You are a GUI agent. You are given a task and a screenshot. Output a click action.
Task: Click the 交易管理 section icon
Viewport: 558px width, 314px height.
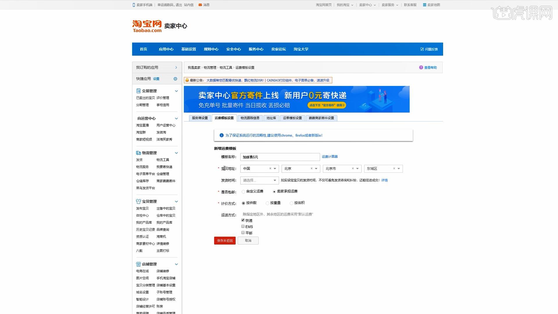[x=138, y=91]
